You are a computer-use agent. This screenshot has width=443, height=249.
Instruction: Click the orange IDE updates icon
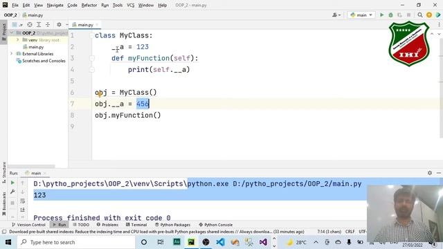(429, 15)
